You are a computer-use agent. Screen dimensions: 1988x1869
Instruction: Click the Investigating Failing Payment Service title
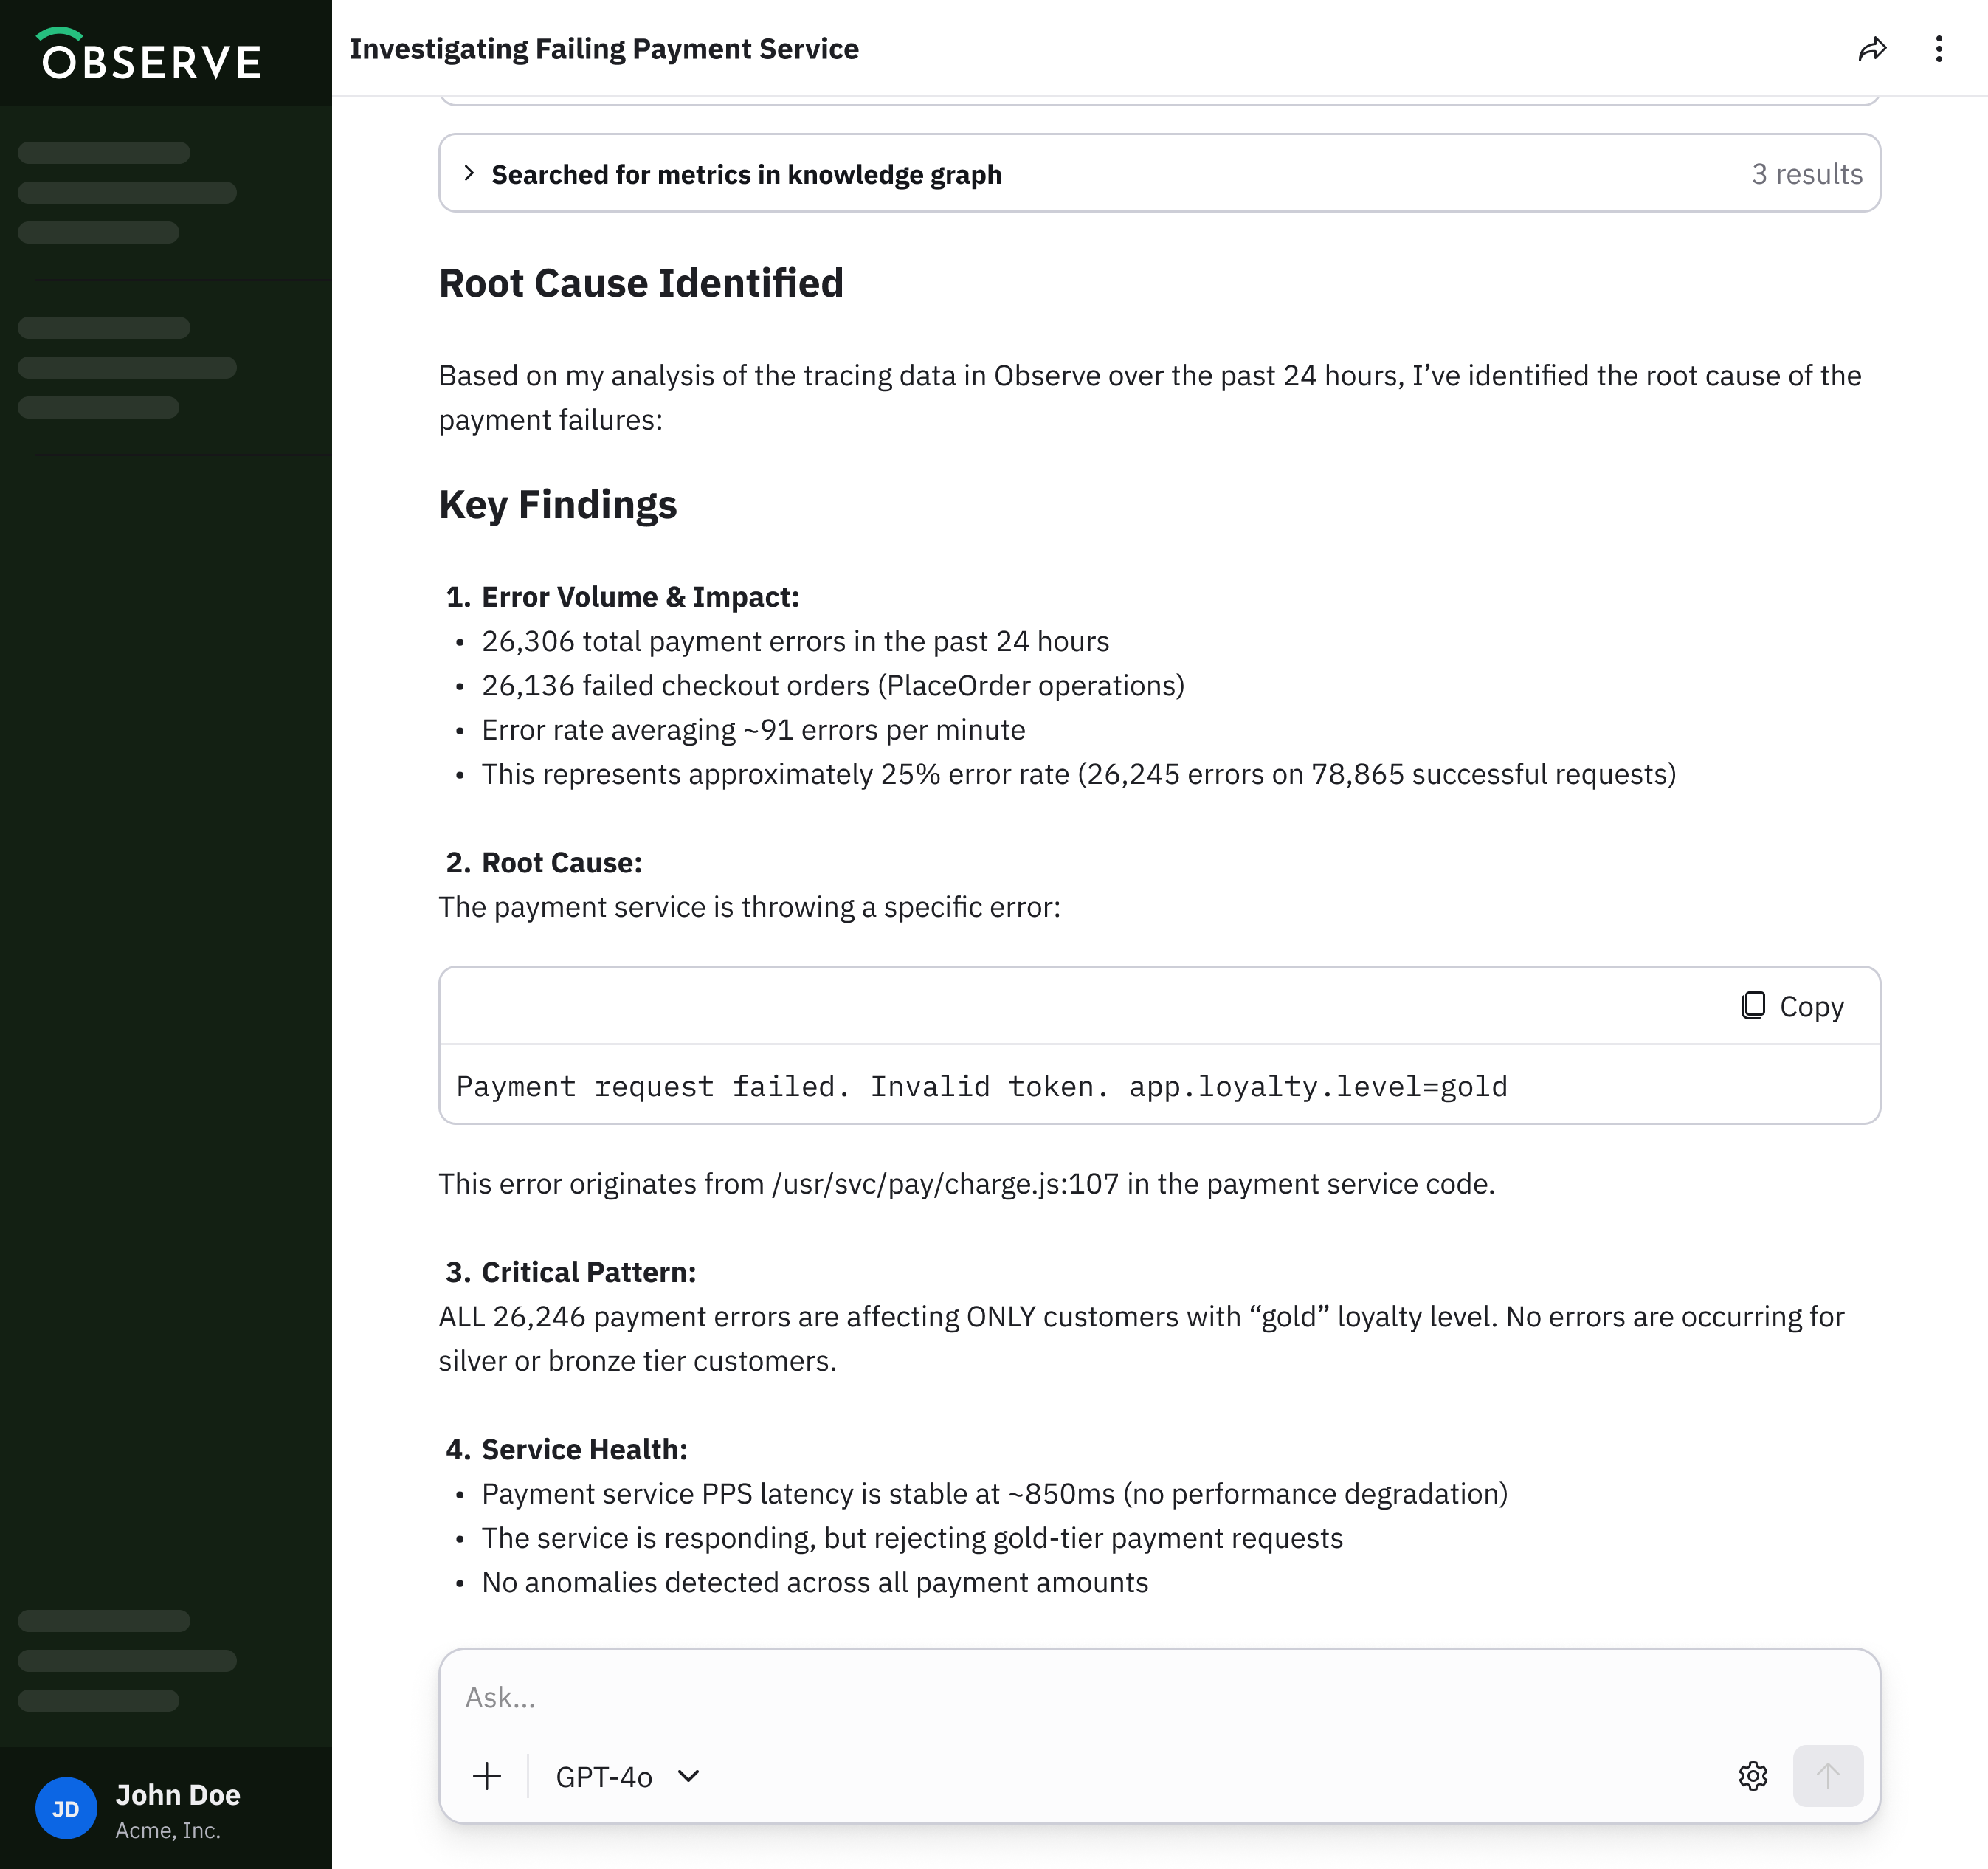click(x=604, y=49)
